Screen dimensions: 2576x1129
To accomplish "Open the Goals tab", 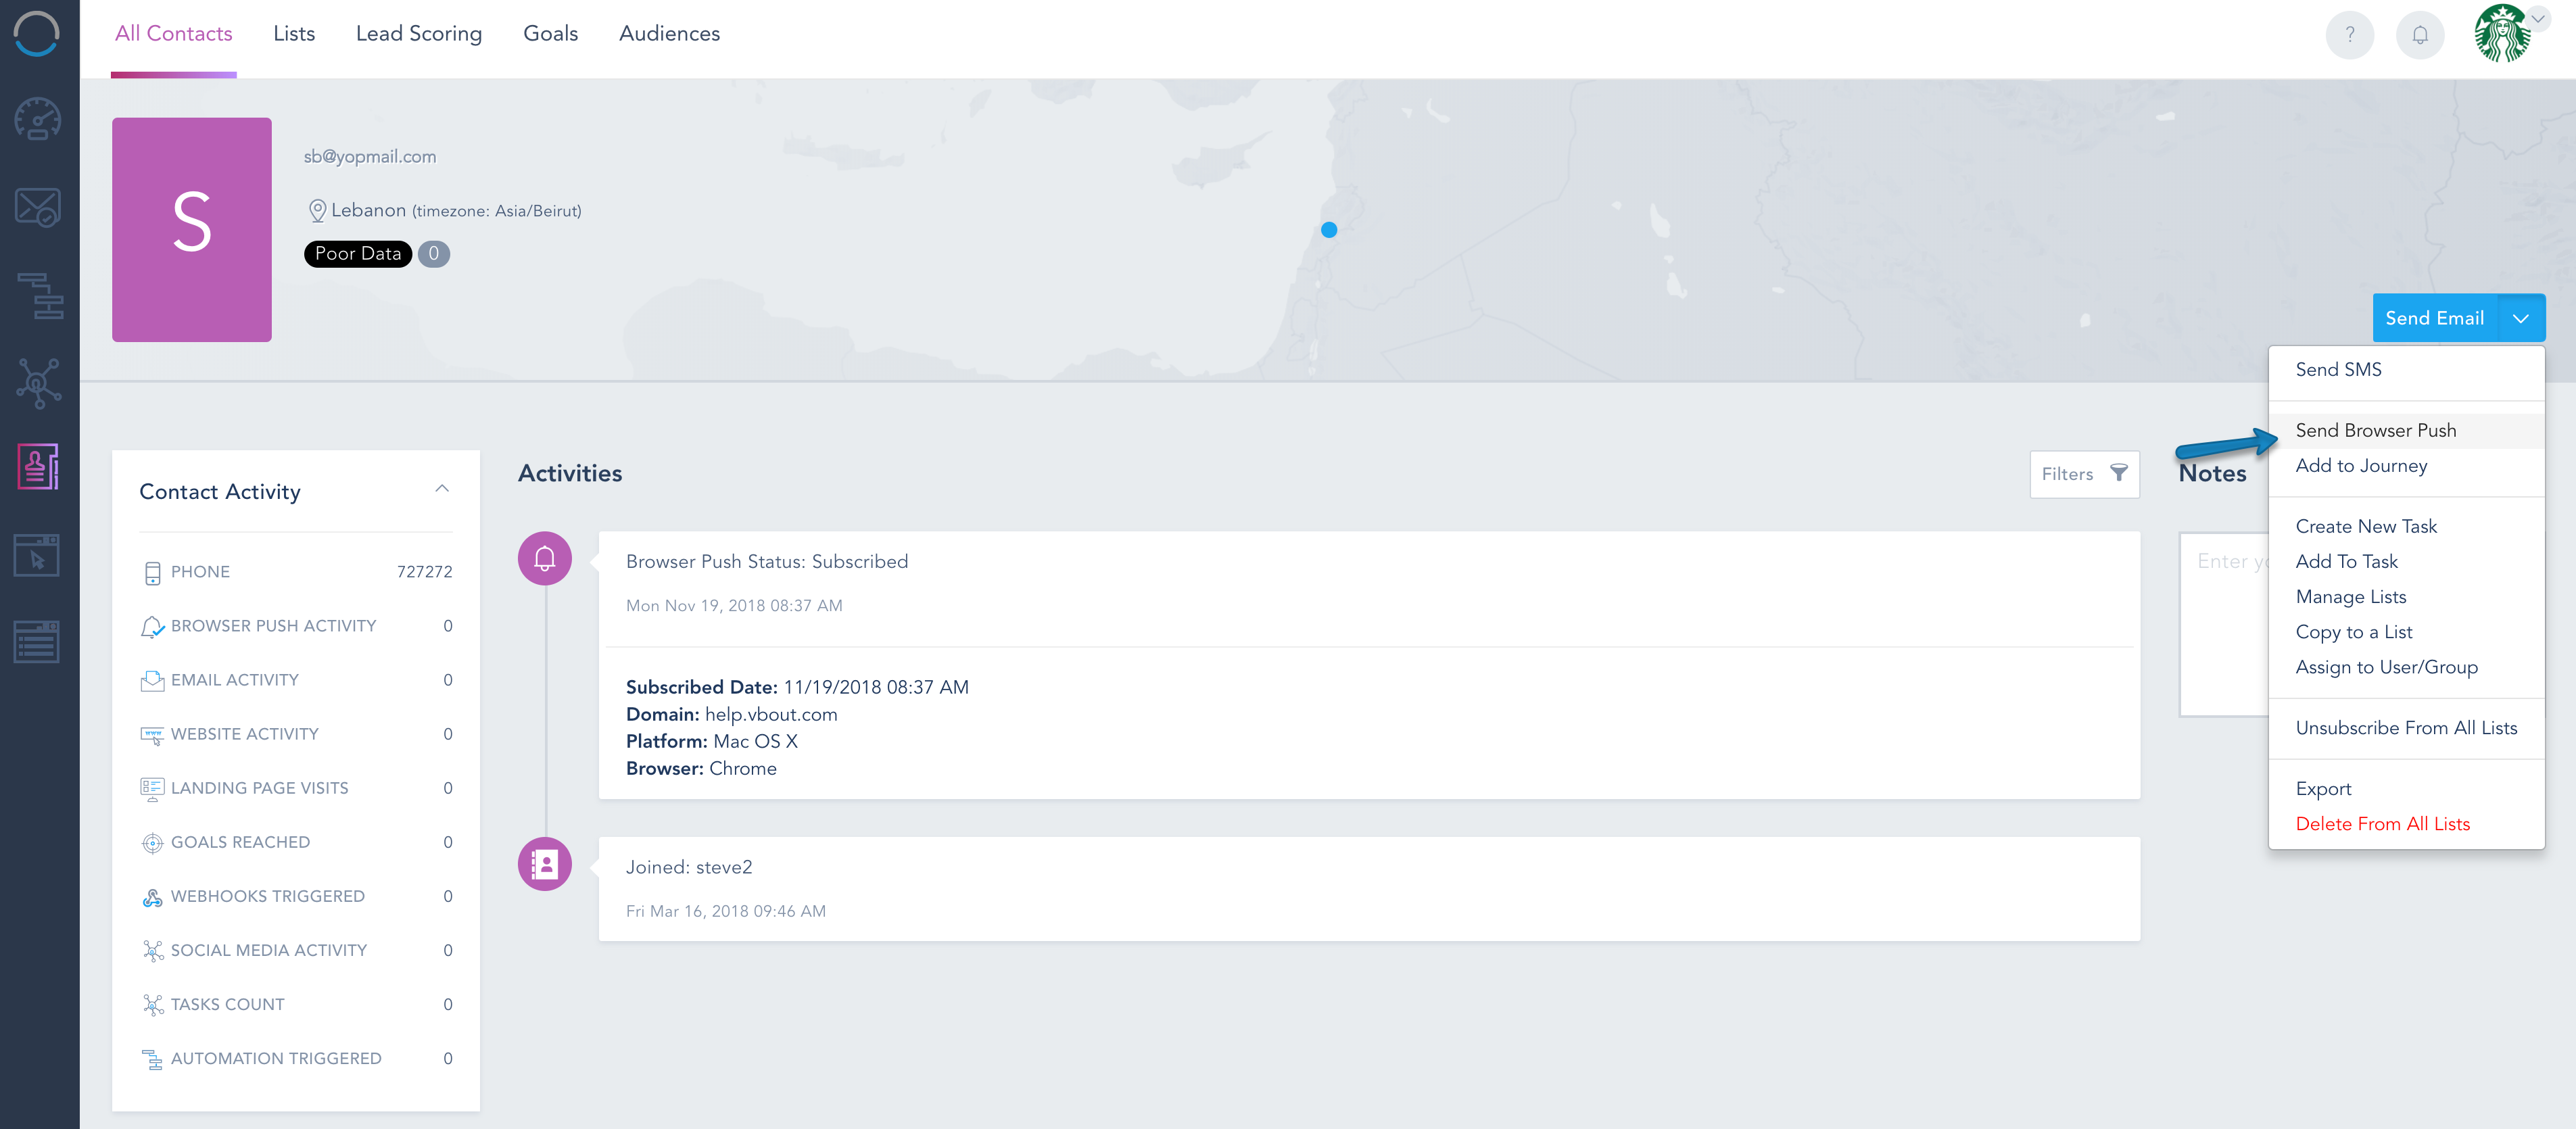I will coord(551,34).
